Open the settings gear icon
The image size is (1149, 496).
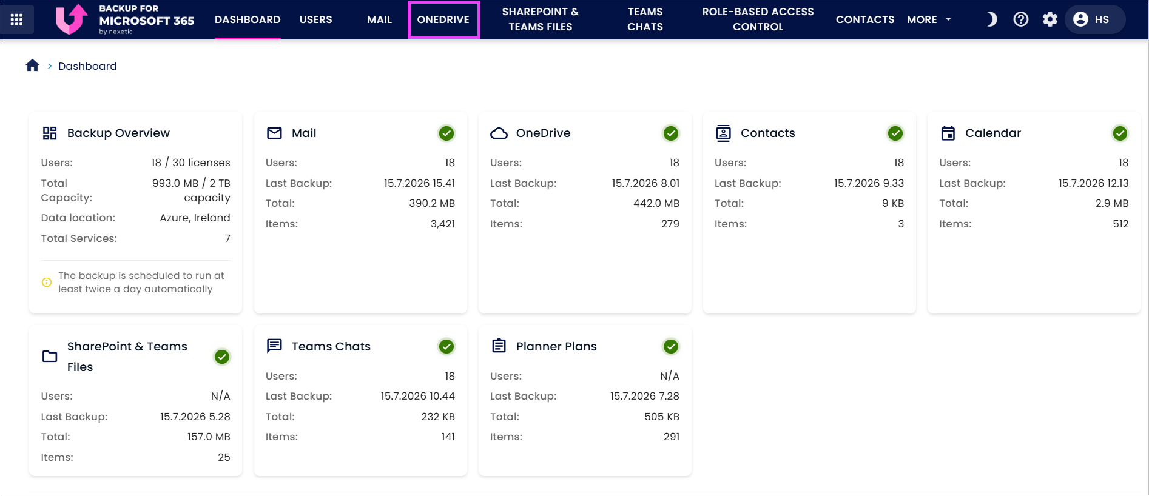[x=1050, y=19]
